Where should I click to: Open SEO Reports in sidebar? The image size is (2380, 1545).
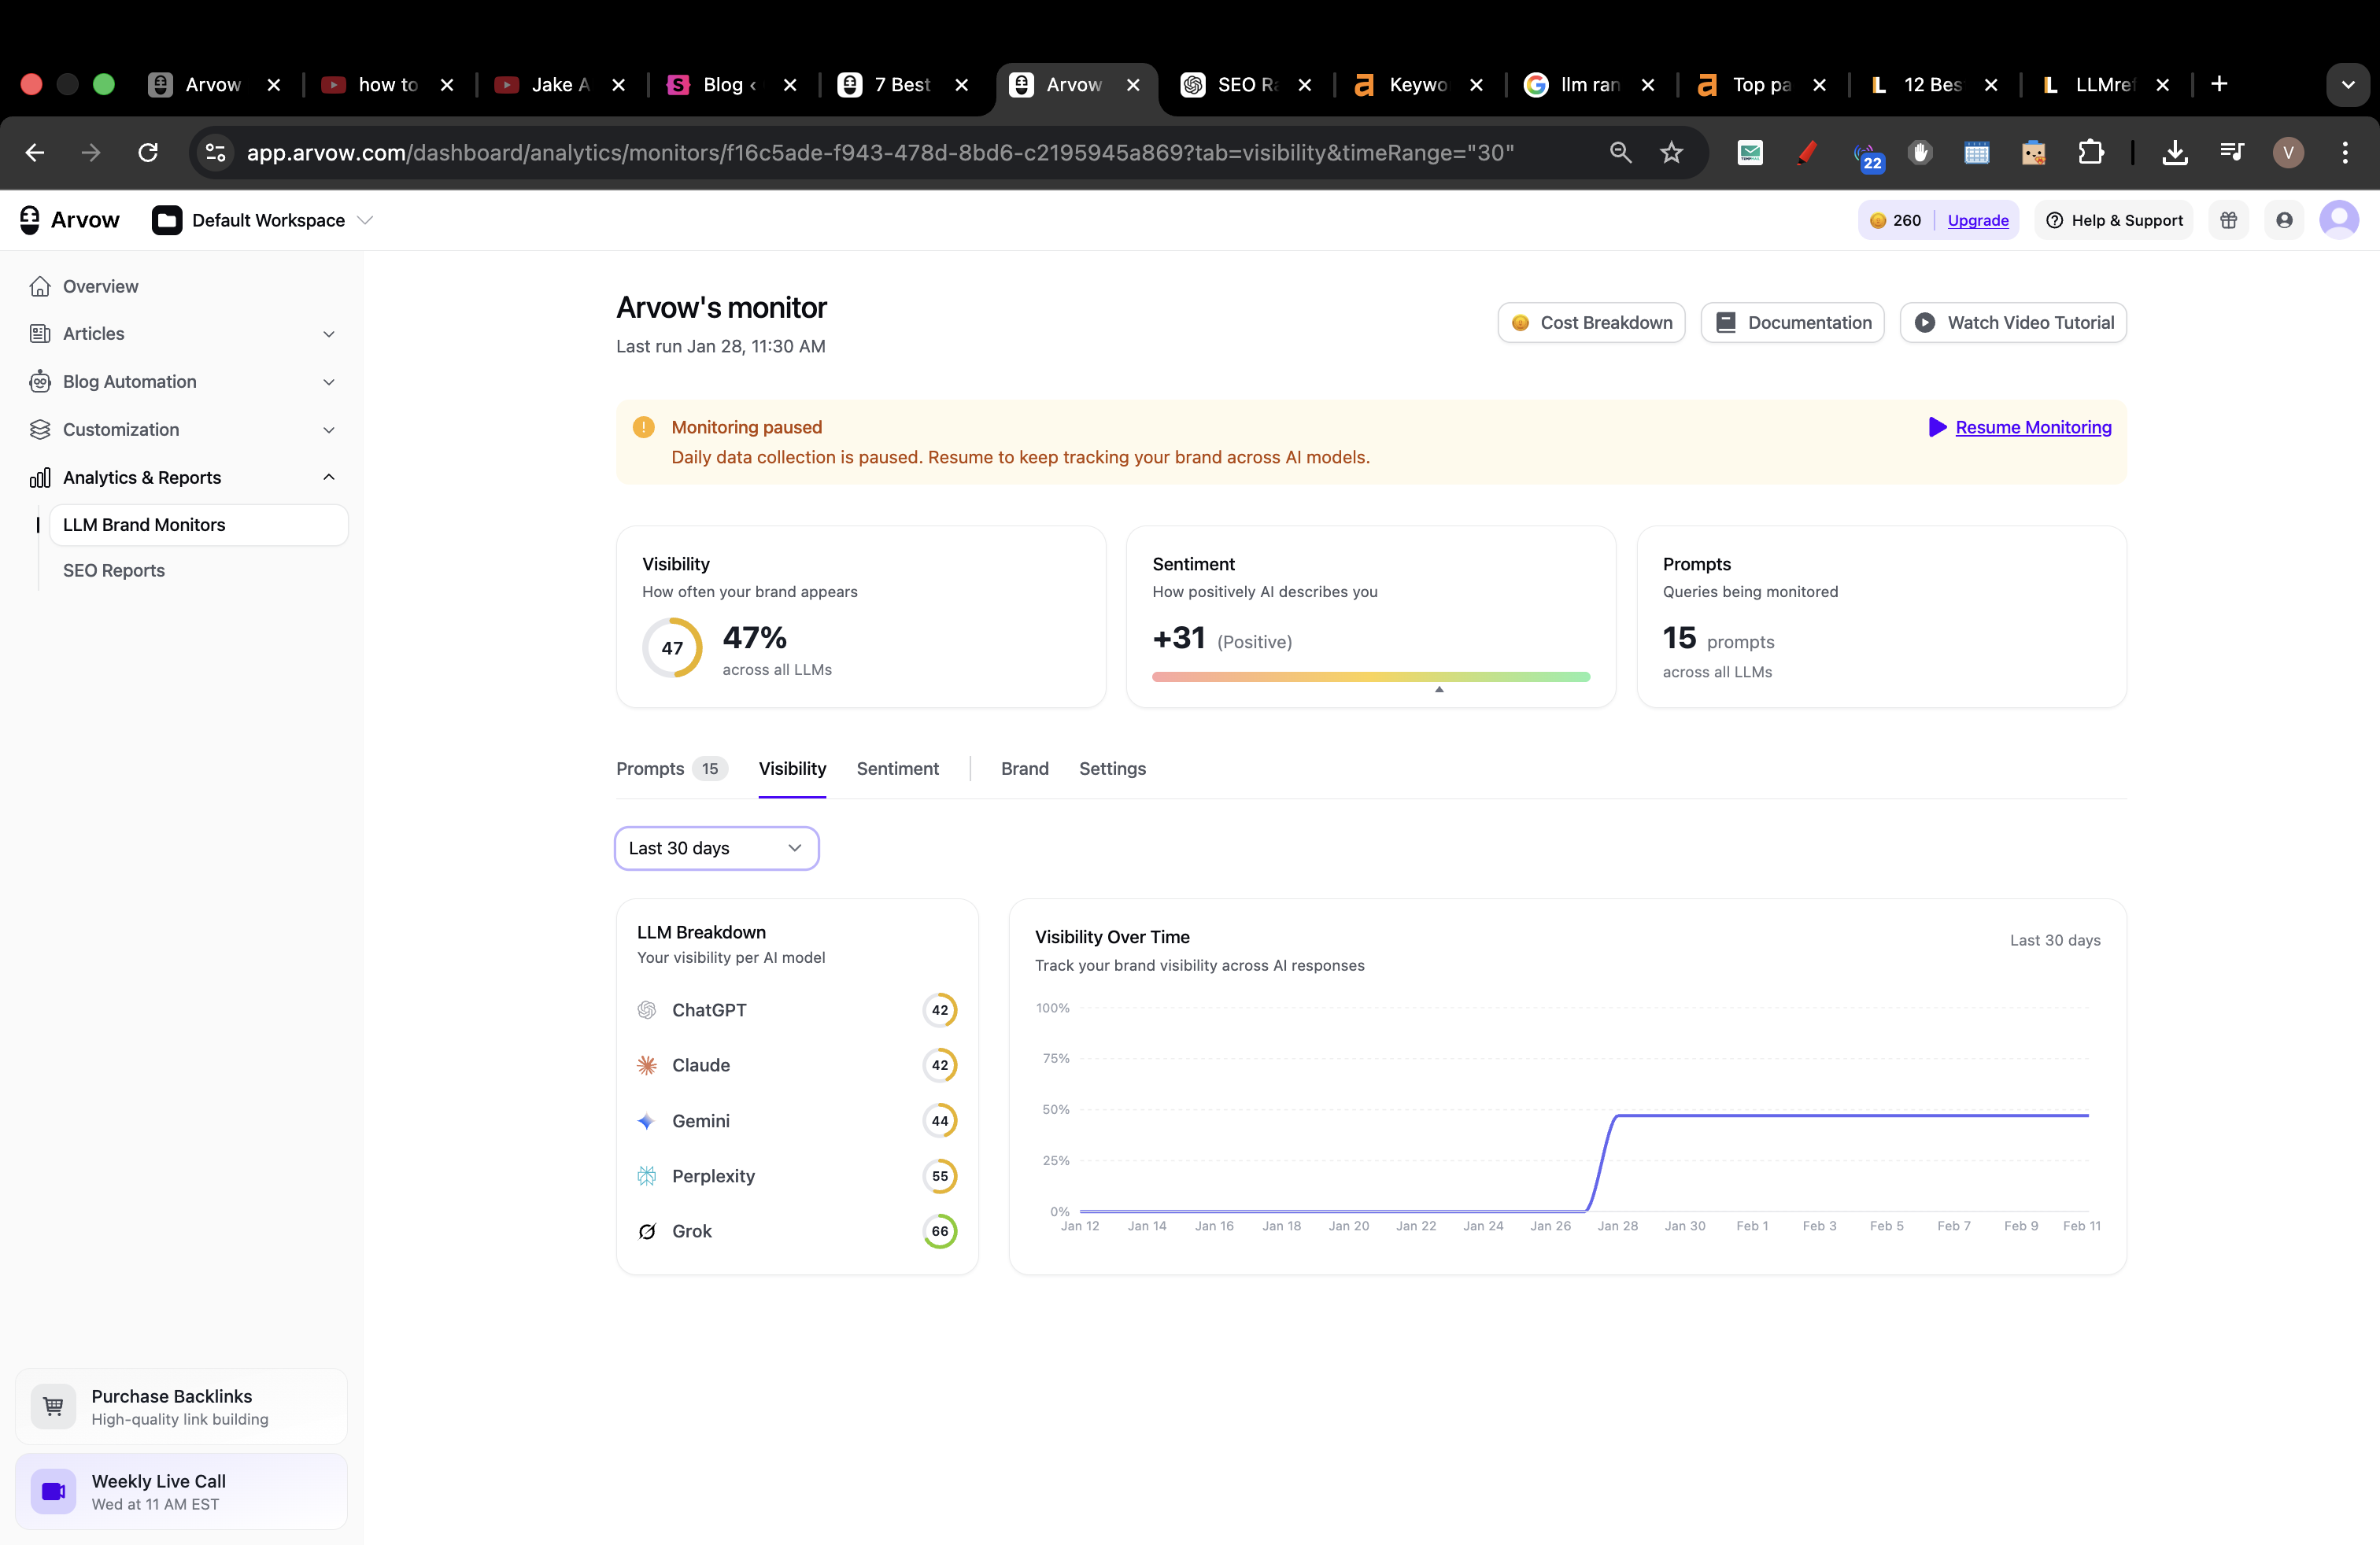[114, 570]
